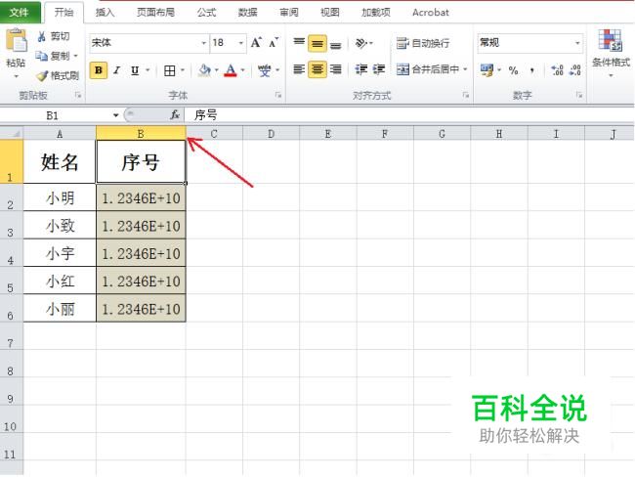Open the font size dropdown showing 18
Screen dimensions: 635x478
click(x=240, y=43)
